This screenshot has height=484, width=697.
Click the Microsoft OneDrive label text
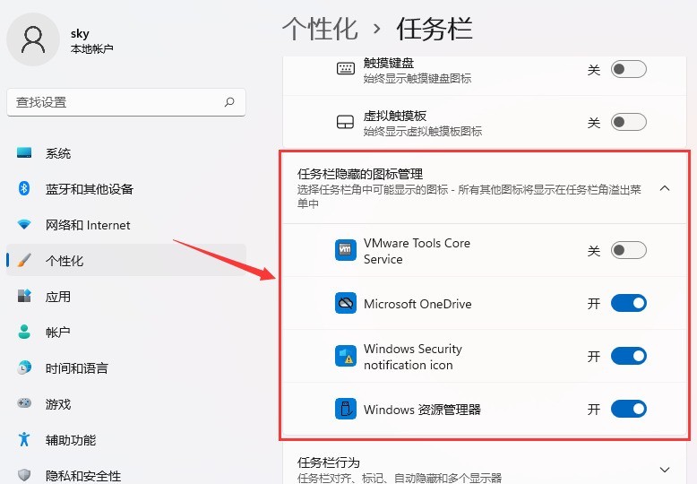click(x=417, y=304)
